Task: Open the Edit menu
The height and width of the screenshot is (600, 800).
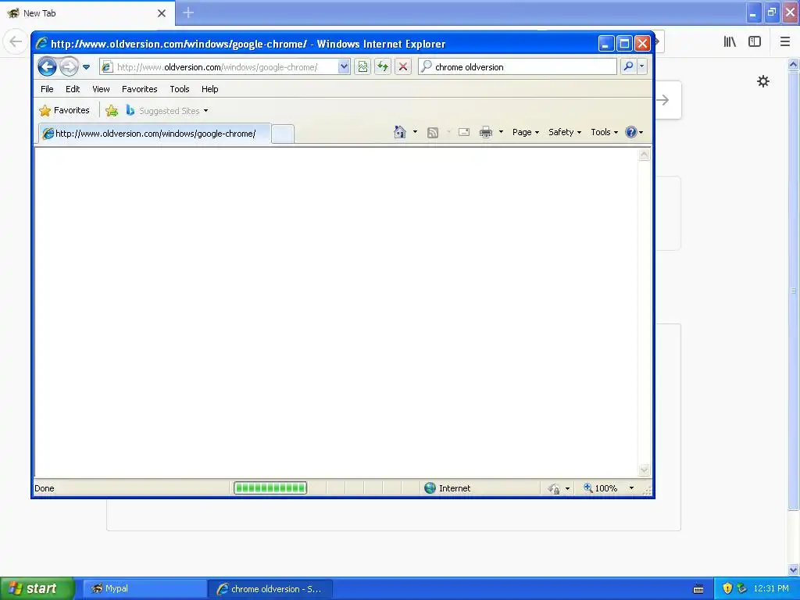Action: point(73,89)
